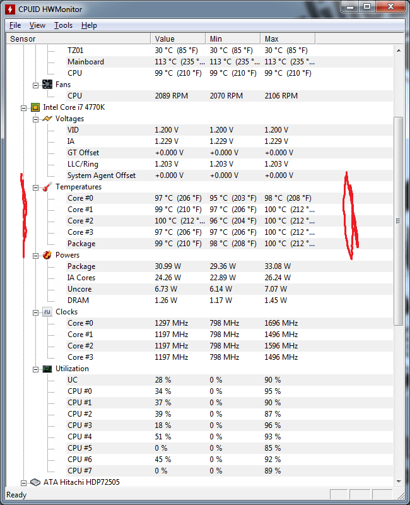Open the View menu

point(37,25)
